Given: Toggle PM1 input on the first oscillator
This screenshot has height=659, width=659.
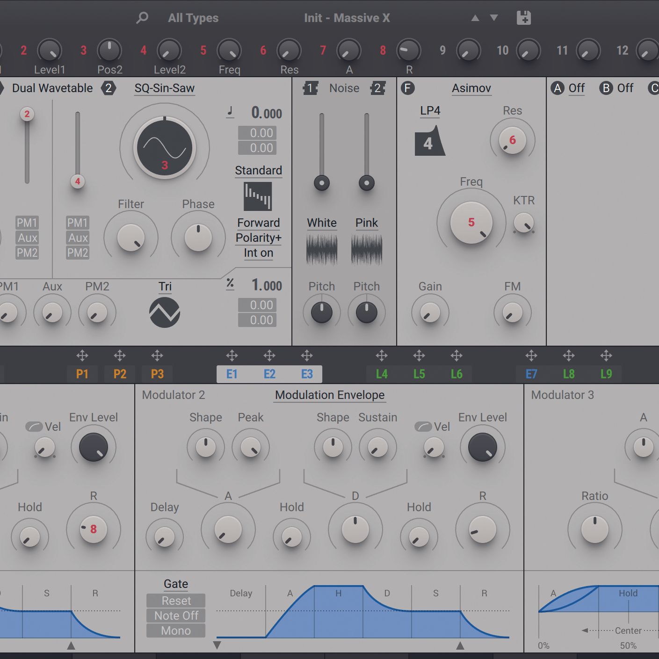Looking at the screenshot, I should (x=27, y=223).
